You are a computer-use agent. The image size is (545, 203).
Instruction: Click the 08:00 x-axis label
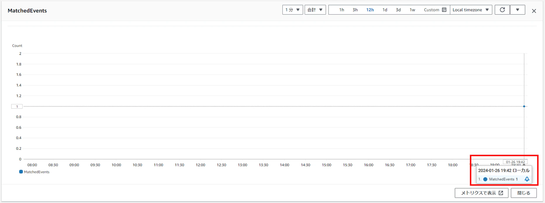pyautogui.click(x=32, y=165)
